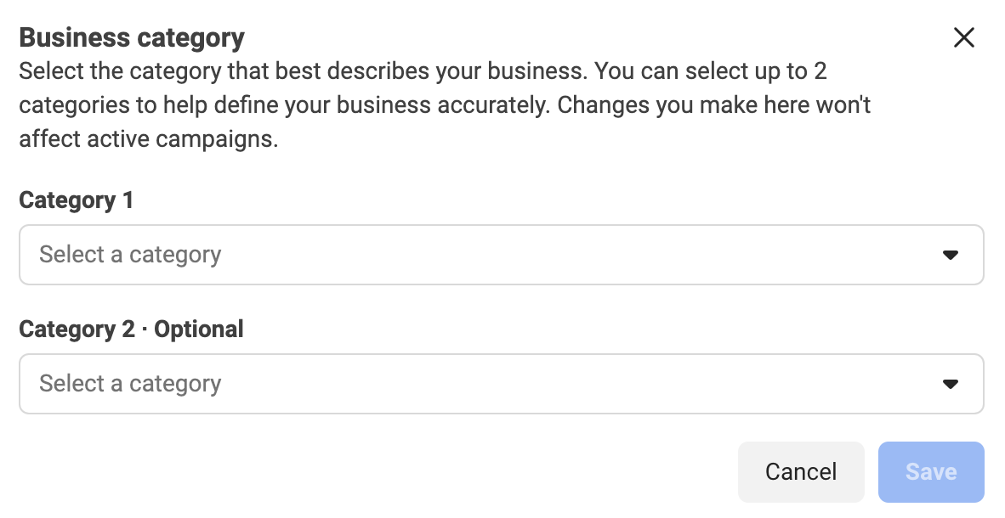Click the Category 1 label
The image size is (1005, 518).
[75, 200]
